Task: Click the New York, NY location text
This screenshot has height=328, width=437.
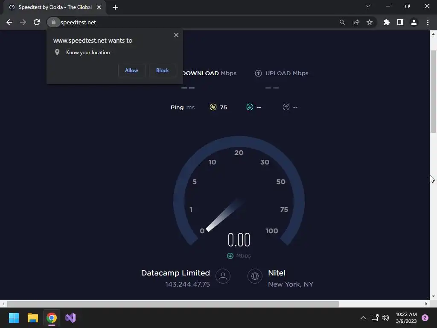Action: [291, 284]
